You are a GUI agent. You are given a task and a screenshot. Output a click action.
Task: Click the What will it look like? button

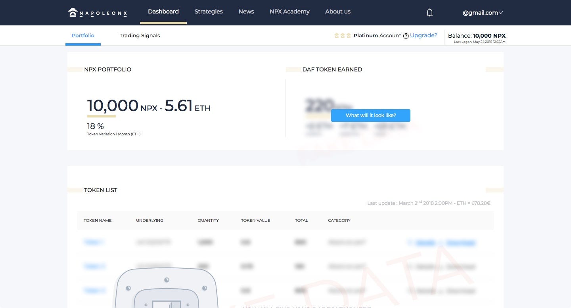pos(371,115)
